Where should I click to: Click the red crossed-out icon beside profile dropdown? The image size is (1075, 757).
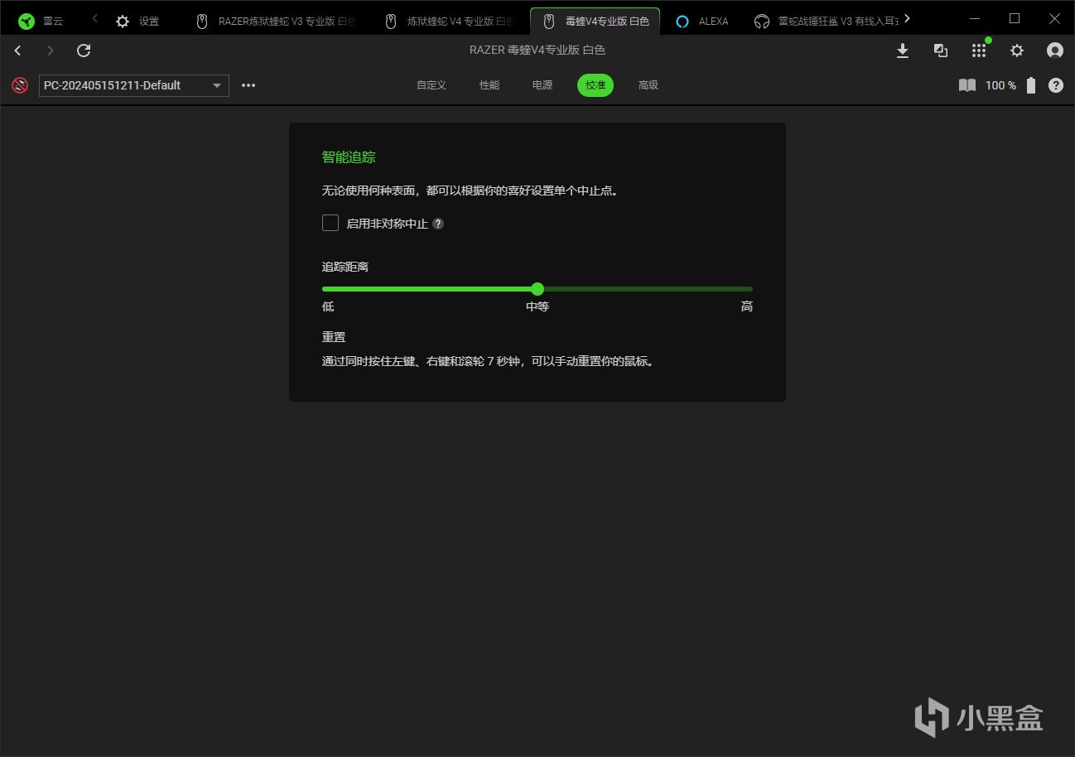click(x=20, y=85)
